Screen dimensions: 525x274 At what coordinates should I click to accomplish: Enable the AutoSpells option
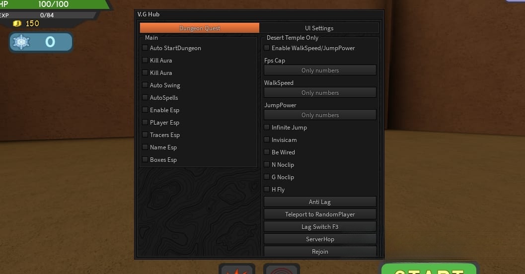click(145, 97)
